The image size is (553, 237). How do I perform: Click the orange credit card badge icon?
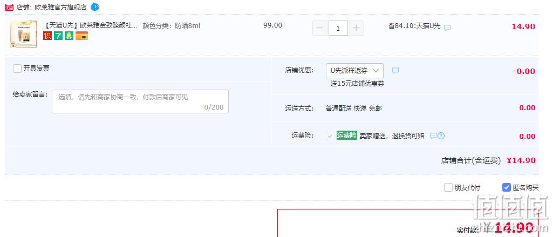click(x=81, y=36)
